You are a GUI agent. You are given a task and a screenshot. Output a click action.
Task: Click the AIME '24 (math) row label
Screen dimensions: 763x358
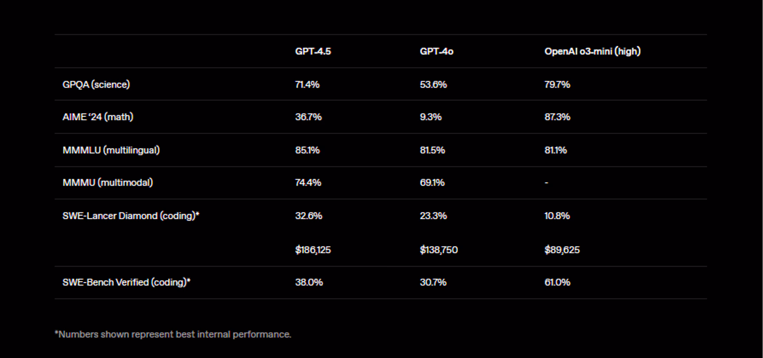point(98,117)
